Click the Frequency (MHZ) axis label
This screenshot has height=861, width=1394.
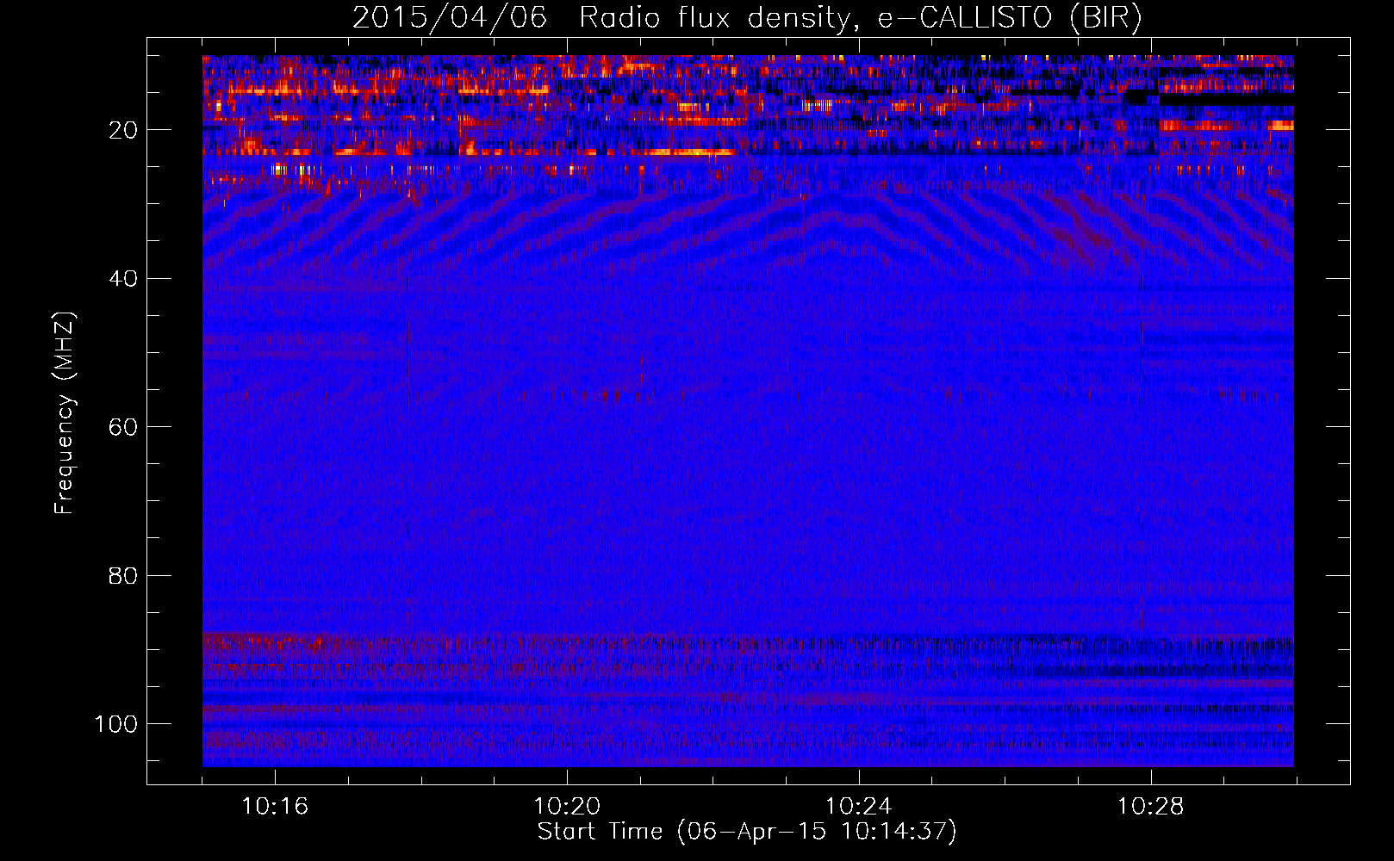[x=64, y=412]
